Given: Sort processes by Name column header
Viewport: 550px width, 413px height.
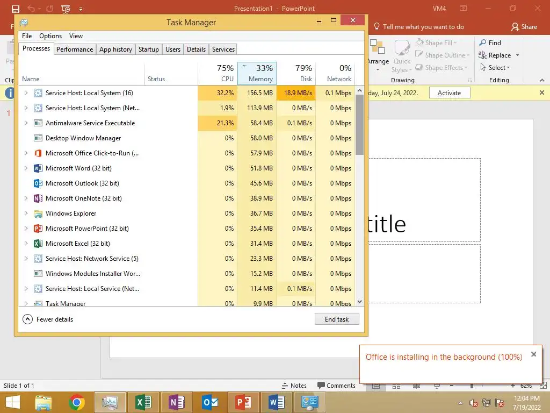Looking at the screenshot, I should tap(82, 73).
